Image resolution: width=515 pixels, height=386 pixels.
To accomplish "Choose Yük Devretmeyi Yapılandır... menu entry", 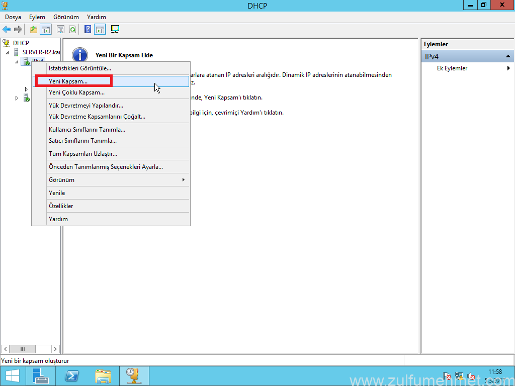I will pos(85,106).
